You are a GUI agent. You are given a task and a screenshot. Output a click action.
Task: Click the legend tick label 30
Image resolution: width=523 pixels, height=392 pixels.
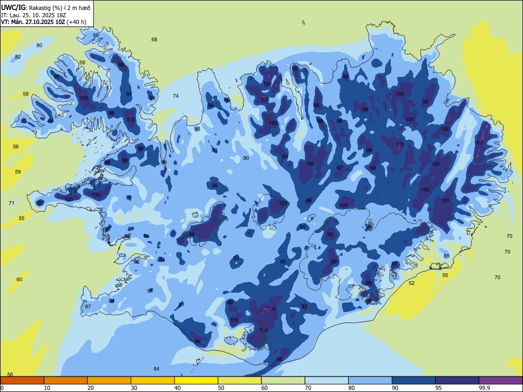[x=134, y=388]
